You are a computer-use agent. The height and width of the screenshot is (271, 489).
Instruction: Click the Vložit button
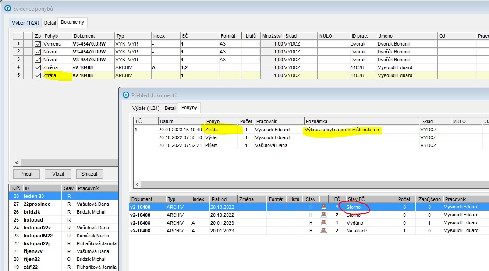point(58,174)
